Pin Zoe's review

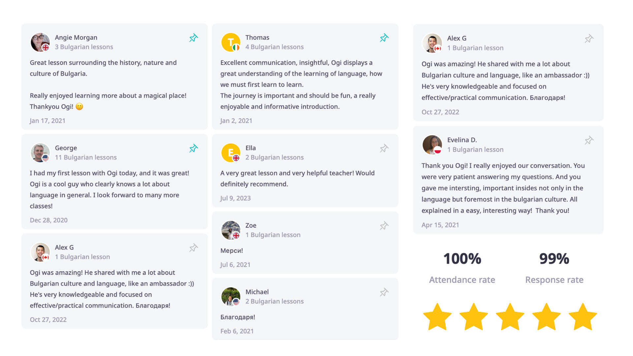[384, 226]
